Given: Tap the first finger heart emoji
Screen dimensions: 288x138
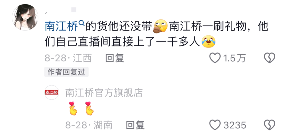Looking at the screenshot, I should coord(73,108).
